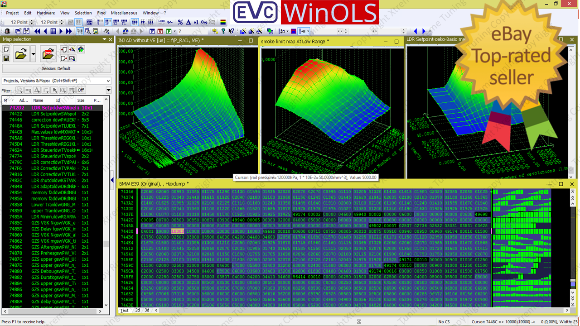
Task: Toggle 16-bit display mode
Action: pos(108,22)
